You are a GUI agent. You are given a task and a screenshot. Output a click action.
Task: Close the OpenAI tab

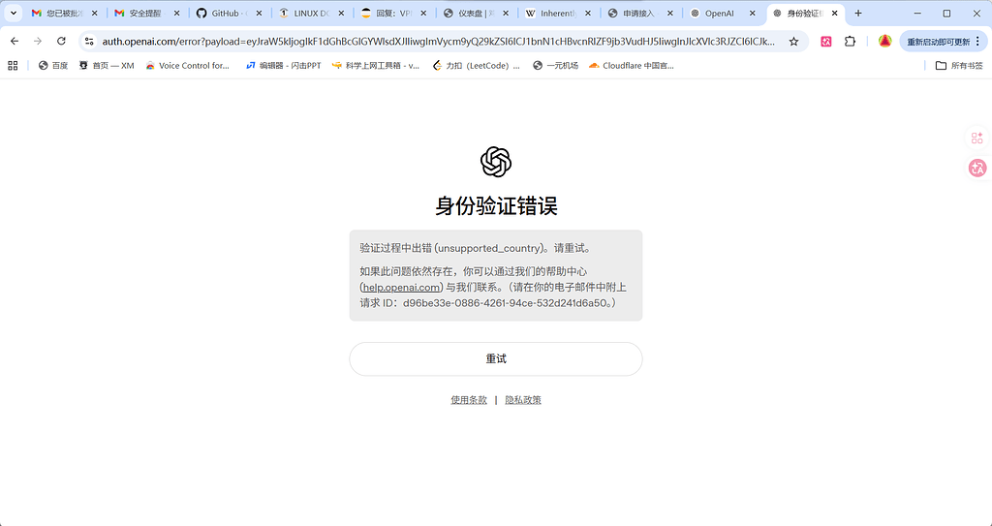coord(752,14)
